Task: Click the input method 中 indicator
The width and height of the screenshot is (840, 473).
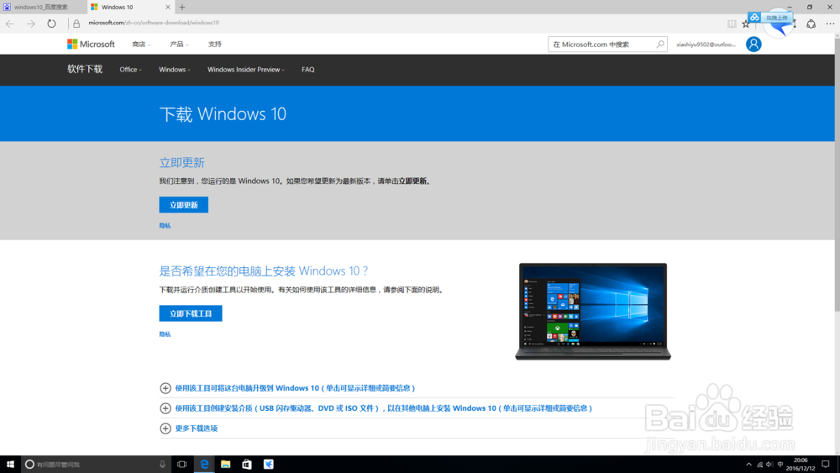Action: tap(780, 465)
